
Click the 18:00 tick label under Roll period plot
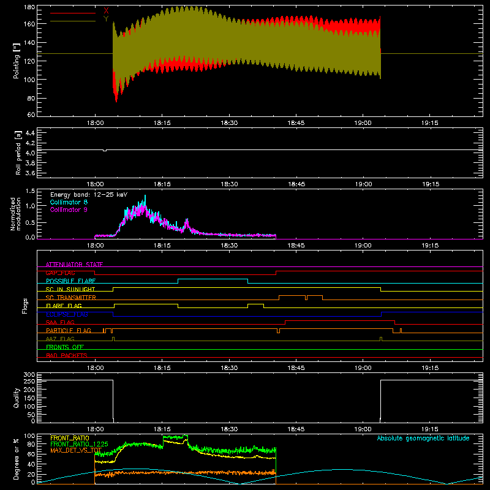(x=95, y=184)
